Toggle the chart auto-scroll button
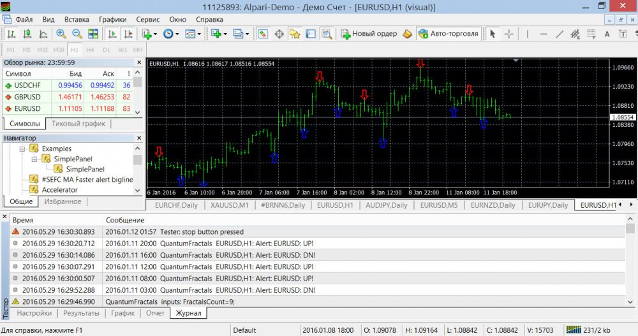The image size is (638, 336). tap(112, 34)
